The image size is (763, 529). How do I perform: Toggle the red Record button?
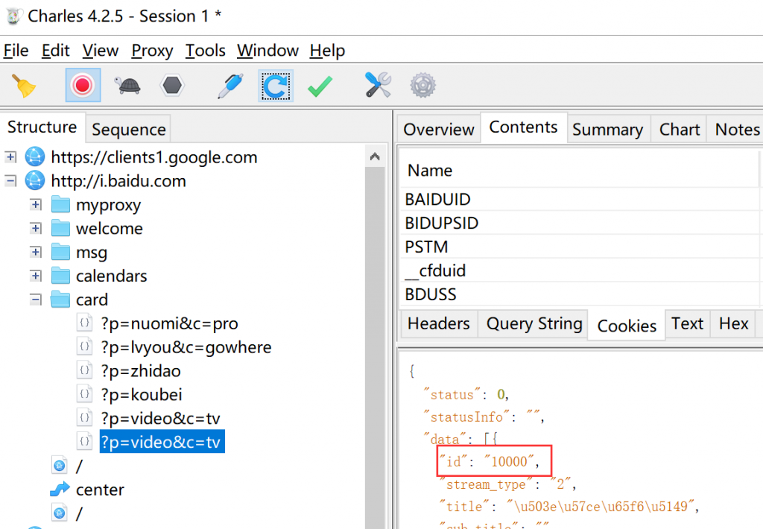(83, 85)
